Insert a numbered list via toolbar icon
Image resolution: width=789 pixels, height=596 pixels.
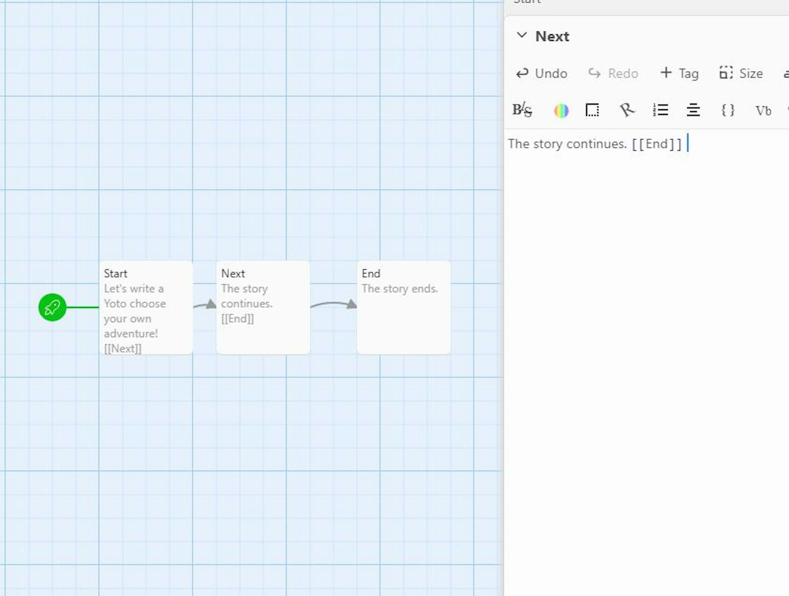pos(660,110)
